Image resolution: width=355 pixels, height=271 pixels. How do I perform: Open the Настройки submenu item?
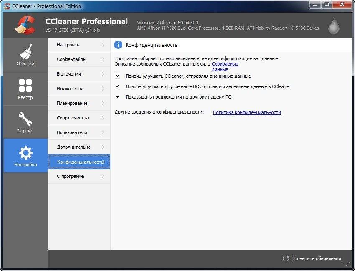79,45
